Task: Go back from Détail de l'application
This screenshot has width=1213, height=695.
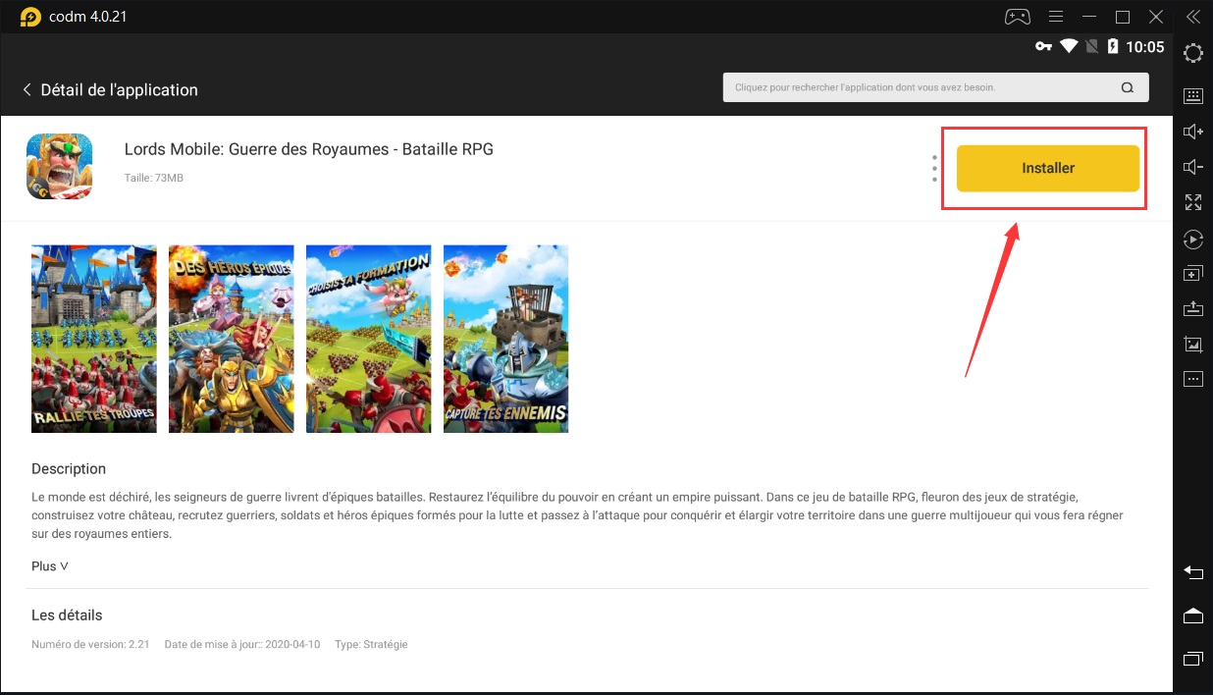Action: pos(26,89)
